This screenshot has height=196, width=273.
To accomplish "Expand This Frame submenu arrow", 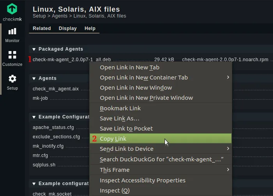I will tap(228, 170).
